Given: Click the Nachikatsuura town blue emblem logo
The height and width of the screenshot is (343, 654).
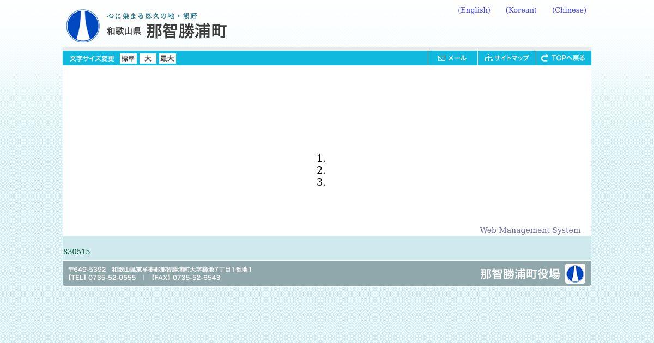Looking at the screenshot, I should [x=83, y=26].
